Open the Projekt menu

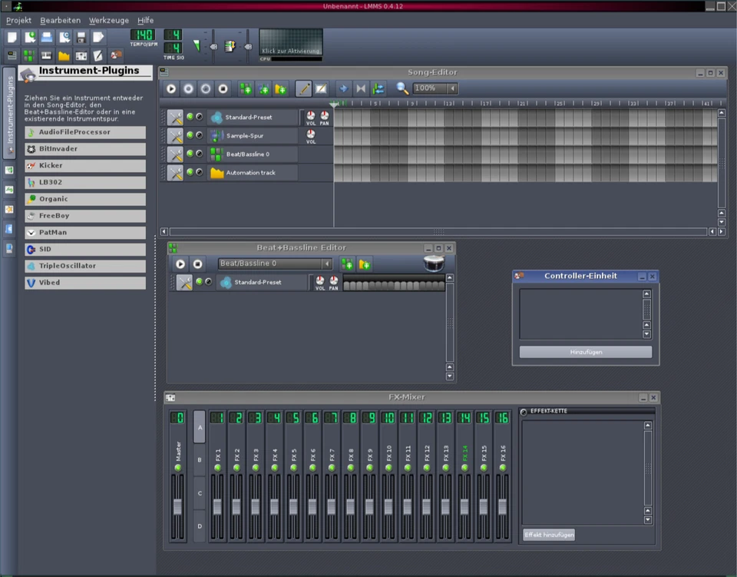tap(18, 20)
